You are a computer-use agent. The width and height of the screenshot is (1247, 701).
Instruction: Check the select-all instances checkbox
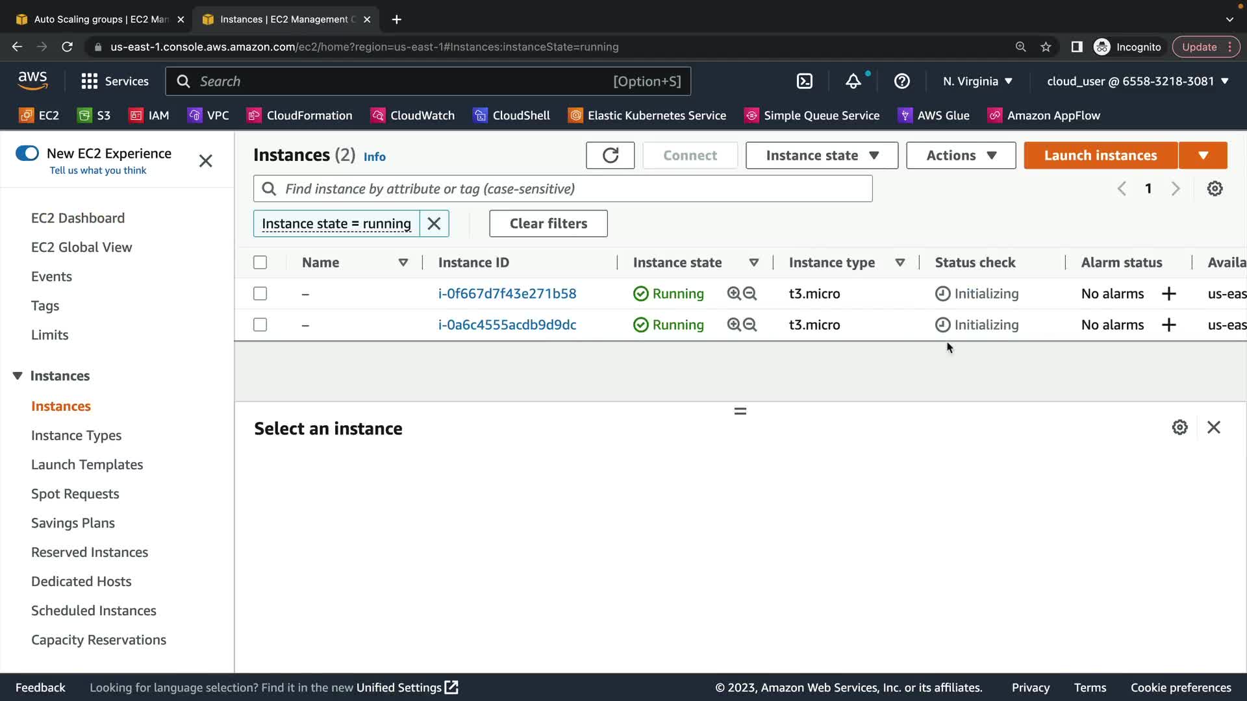(260, 263)
